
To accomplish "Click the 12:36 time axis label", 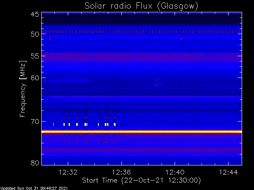I will pyautogui.click(x=121, y=172).
